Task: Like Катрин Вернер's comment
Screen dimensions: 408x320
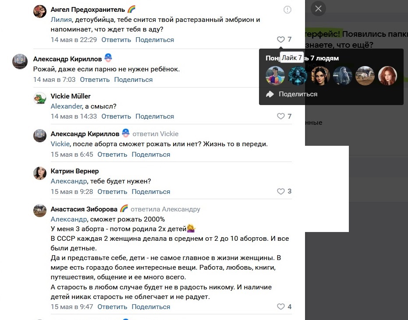Action: point(281,191)
